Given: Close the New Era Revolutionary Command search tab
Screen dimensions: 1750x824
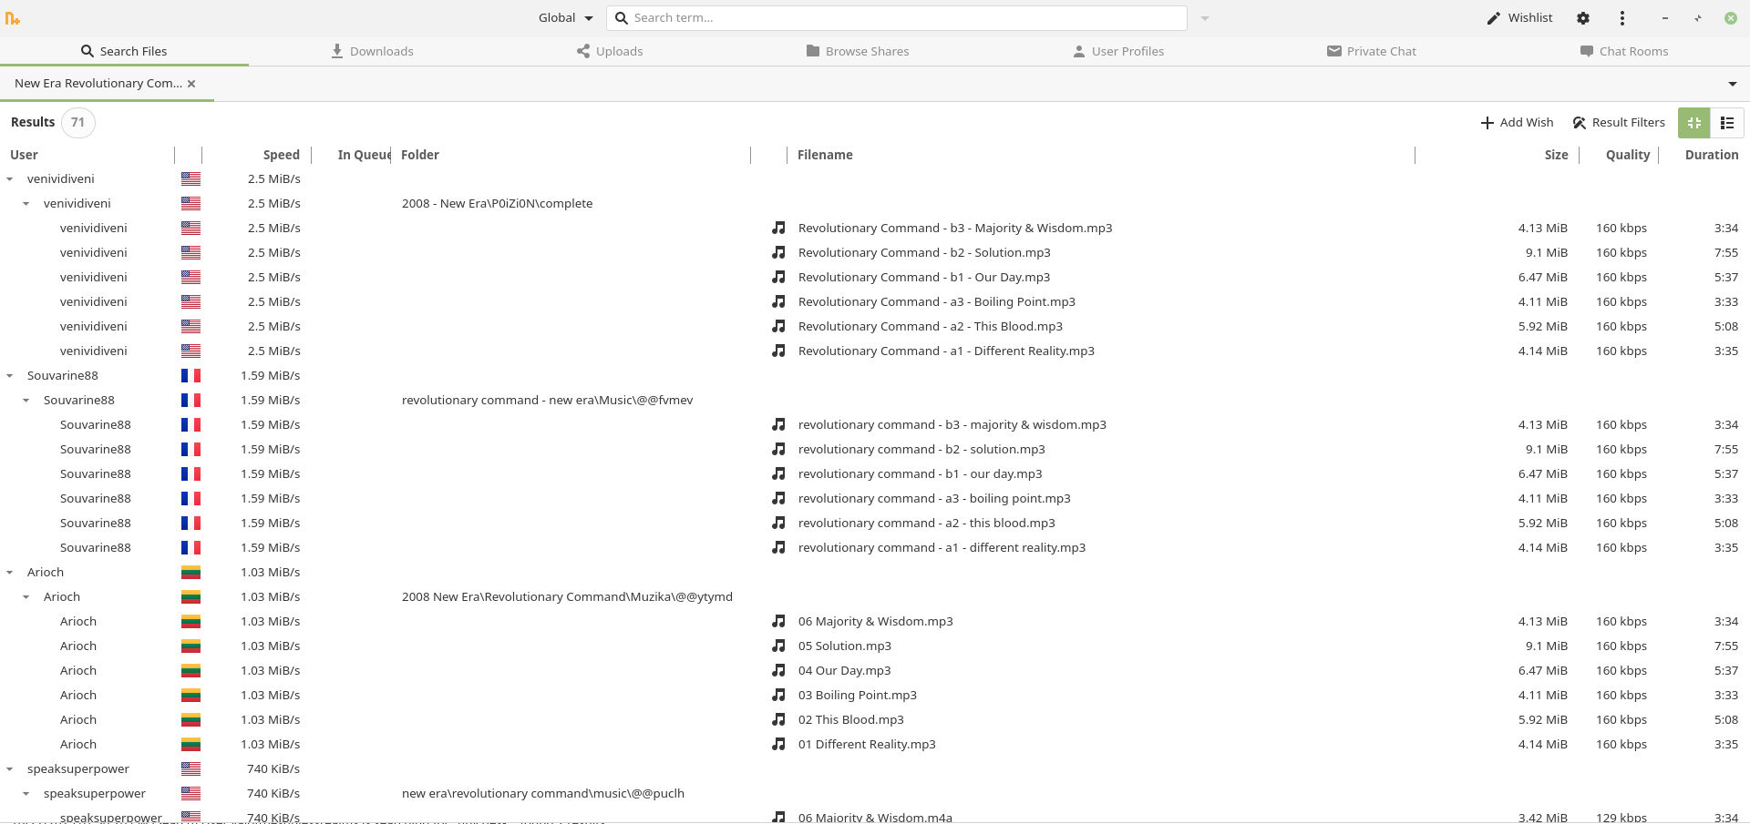Looking at the screenshot, I should 191,84.
